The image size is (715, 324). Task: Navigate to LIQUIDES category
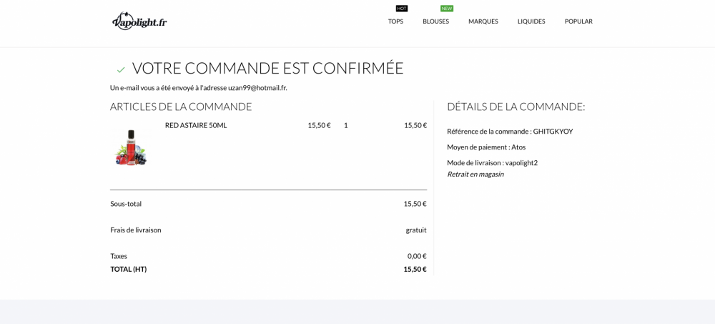coord(531,21)
